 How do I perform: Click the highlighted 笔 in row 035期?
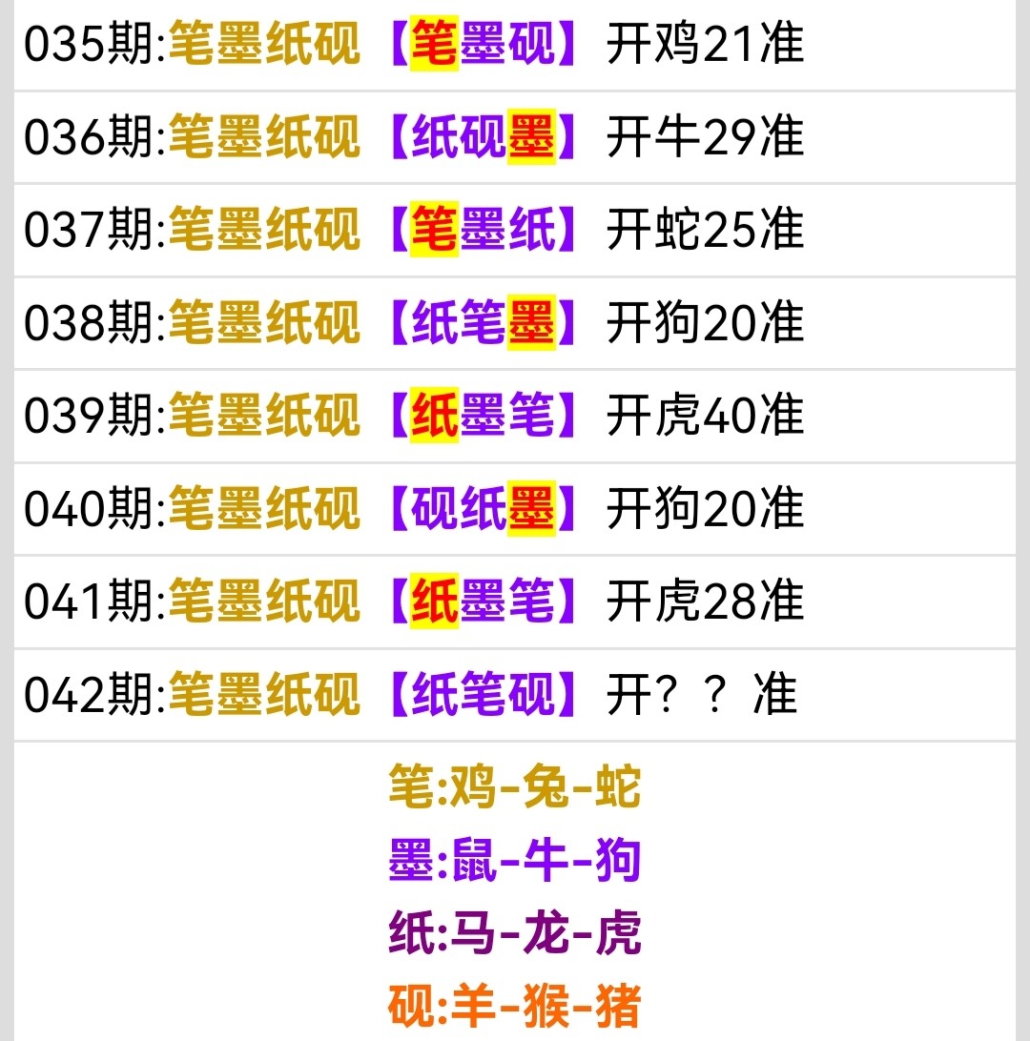[x=434, y=45]
